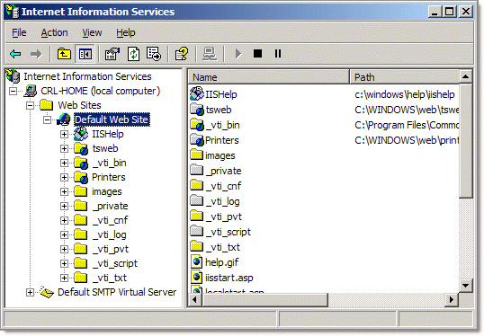Click the images folder icon in list pane
484x336 pixels.
coord(197,155)
